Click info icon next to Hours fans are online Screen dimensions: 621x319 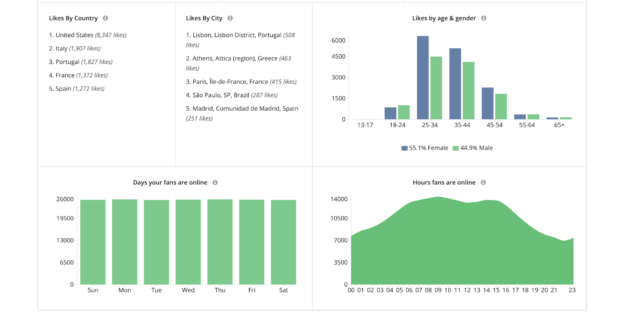pos(483,182)
